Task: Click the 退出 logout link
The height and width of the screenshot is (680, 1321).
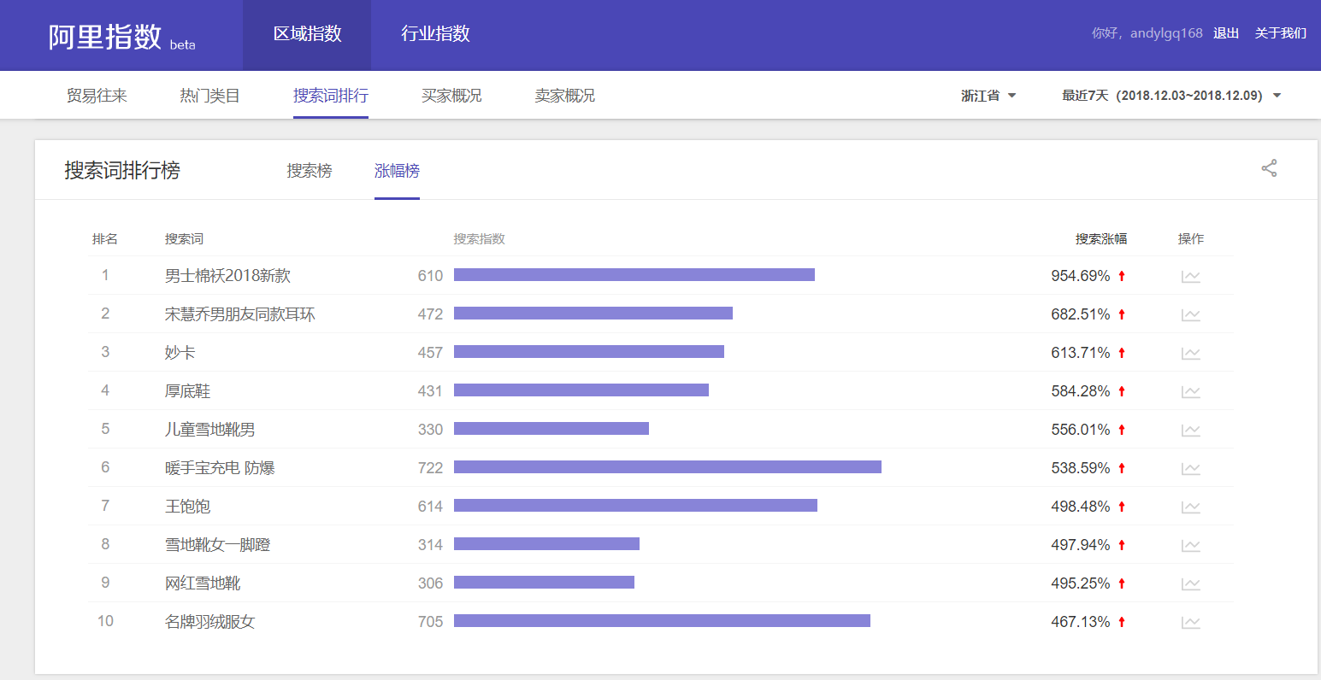Action: (x=1225, y=33)
